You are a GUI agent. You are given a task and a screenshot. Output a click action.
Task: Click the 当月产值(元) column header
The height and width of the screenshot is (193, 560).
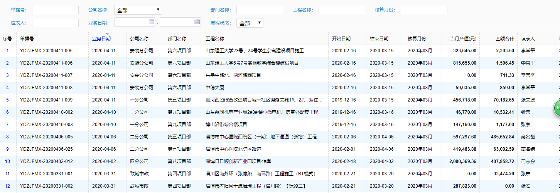(x=463, y=39)
